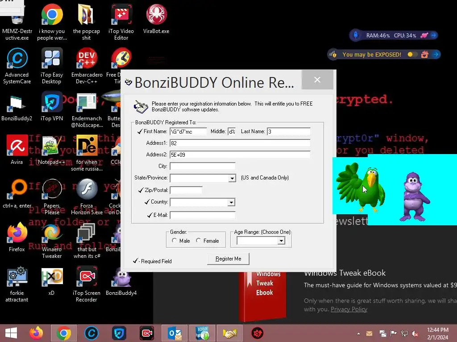Screen dimensions: 457x342
Task: Click the purple Bonzi gorilla character
Action: click(x=414, y=196)
